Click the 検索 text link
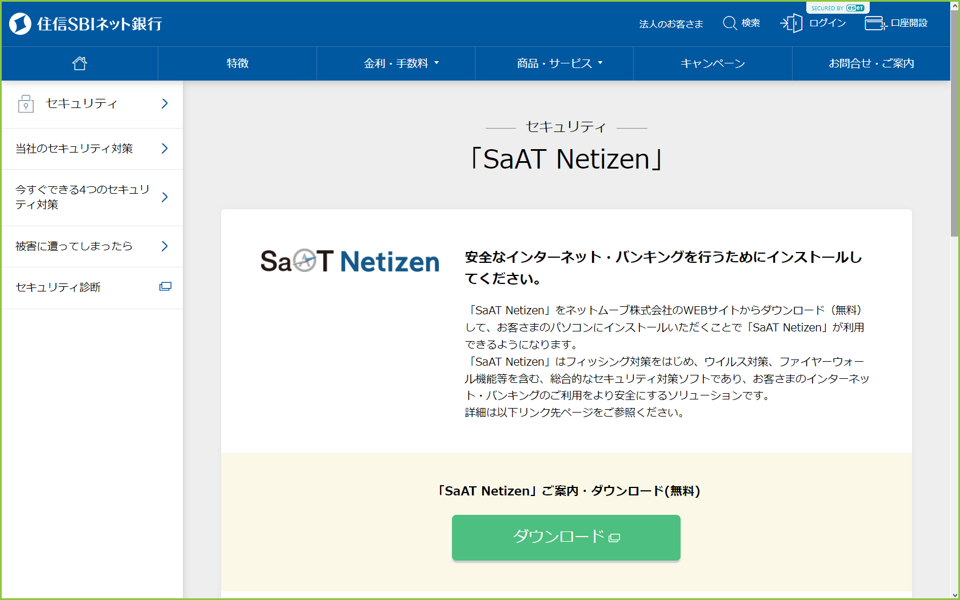 751,23
